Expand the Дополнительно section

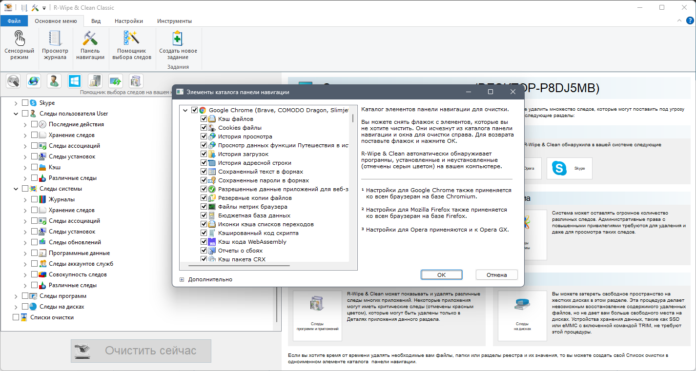tap(182, 279)
